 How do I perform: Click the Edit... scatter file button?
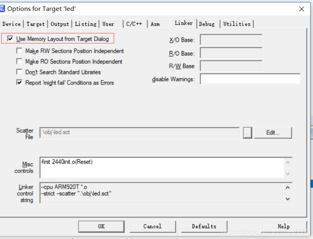pyautogui.click(x=273, y=133)
